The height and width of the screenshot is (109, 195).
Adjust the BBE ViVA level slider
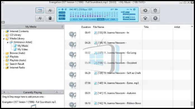point(129,19)
